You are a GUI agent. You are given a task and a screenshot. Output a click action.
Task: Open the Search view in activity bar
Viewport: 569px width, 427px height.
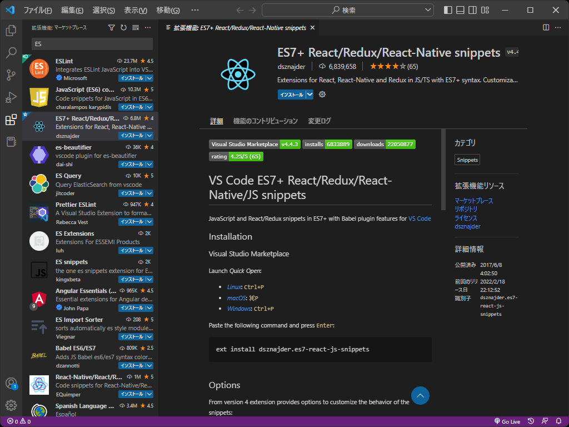11,53
